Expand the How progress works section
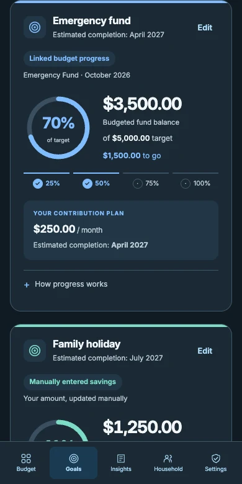 121,284
